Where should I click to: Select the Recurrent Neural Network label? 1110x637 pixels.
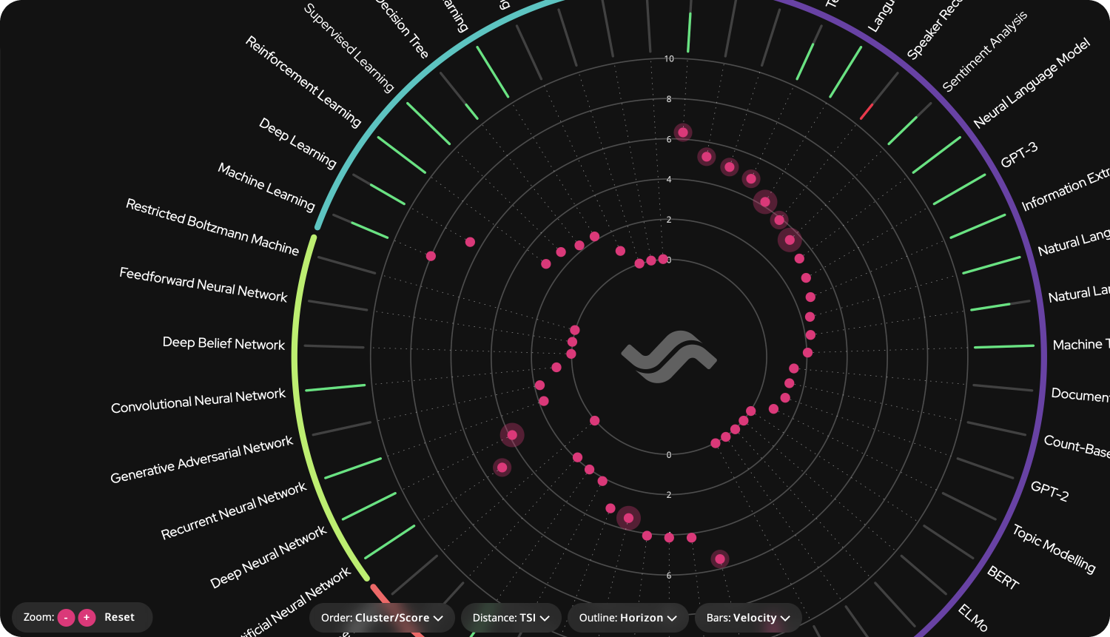coord(234,510)
